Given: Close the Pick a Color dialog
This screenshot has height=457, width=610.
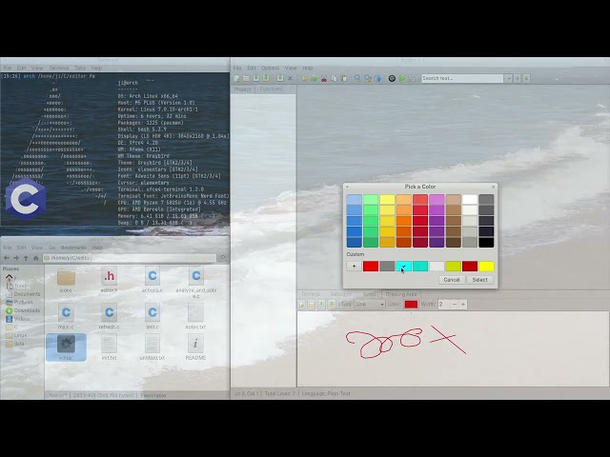Looking at the screenshot, I should click(x=494, y=187).
